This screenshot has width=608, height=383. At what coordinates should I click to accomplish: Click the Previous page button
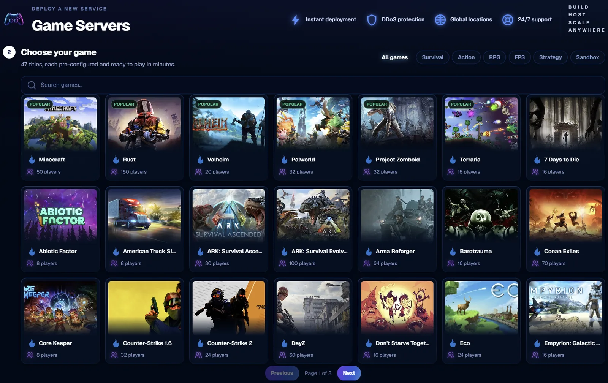click(x=282, y=373)
